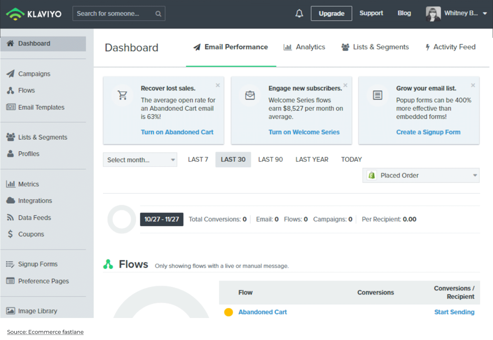This screenshot has height=340, width=493.
Task: Switch to the Analytics tab
Action: pos(304,47)
